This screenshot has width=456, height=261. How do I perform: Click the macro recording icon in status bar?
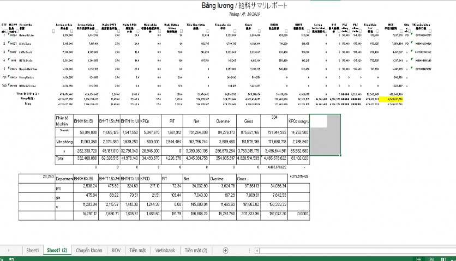[11, 258]
